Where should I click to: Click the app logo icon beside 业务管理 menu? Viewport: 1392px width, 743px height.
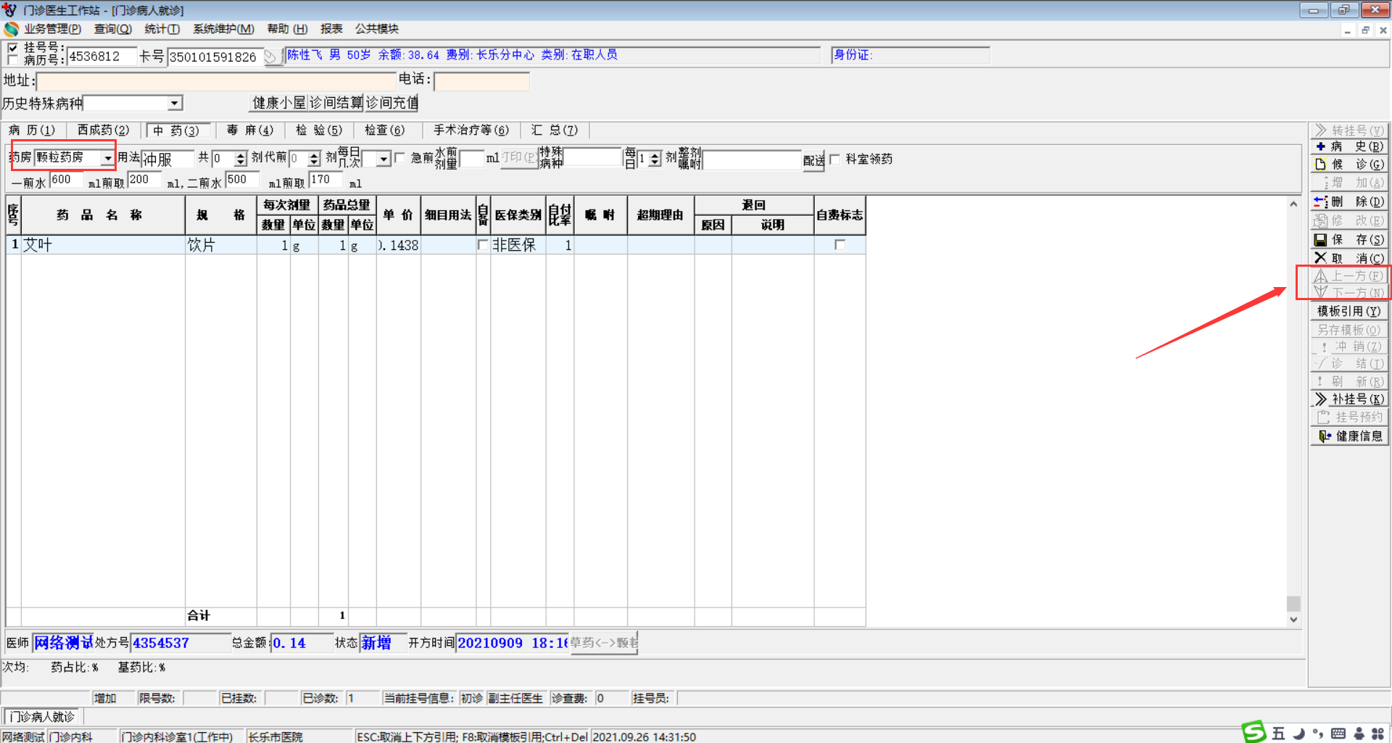pyautogui.click(x=11, y=29)
